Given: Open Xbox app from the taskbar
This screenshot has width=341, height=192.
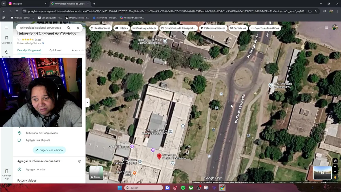Looking at the screenshot, I should (x=191, y=188).
